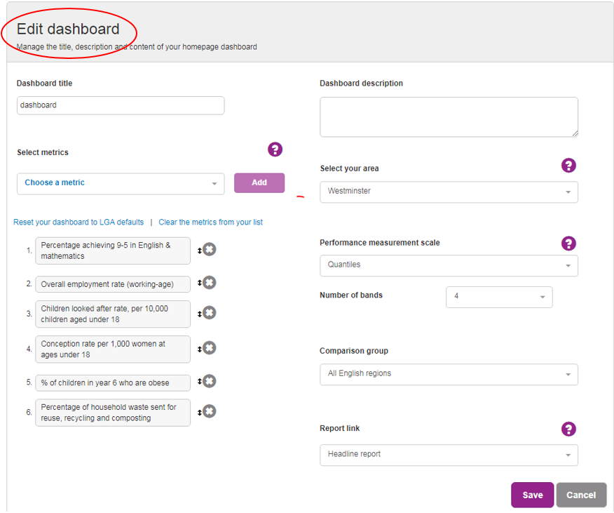This screenshot has width=614, height=513.
Task: Click reorder handle for Conception rate metric
Action: tap(199, 349)
